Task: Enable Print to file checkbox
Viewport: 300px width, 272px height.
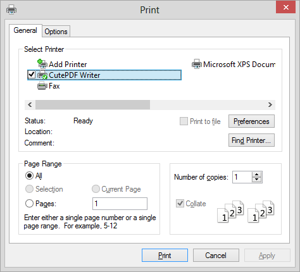Action: [184, 121]
